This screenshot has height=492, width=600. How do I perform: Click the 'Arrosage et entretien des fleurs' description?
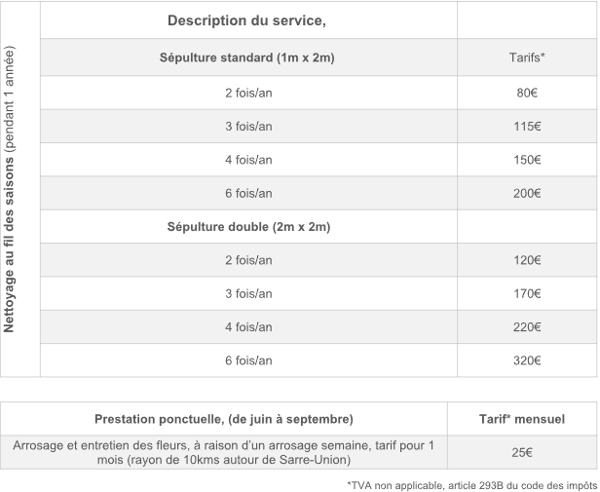[x=224, y=452]
